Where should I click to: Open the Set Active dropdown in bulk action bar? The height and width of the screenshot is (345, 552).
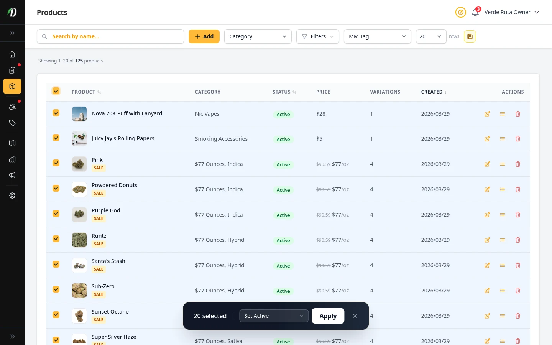click(x=274, y=316)
